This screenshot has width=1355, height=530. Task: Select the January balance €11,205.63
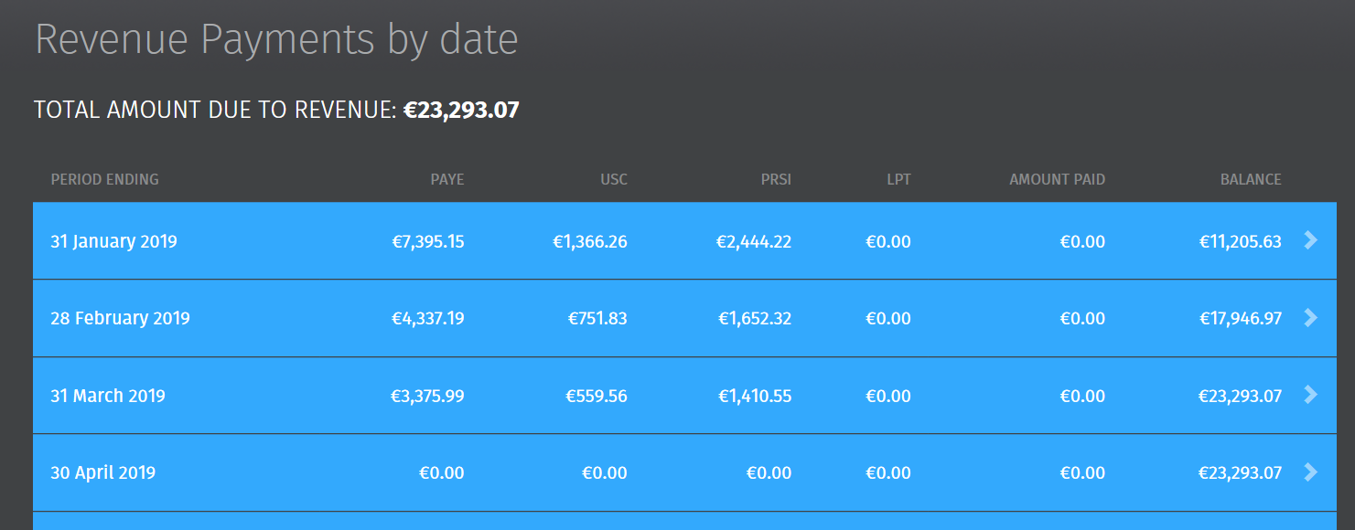coord(1241,241)
